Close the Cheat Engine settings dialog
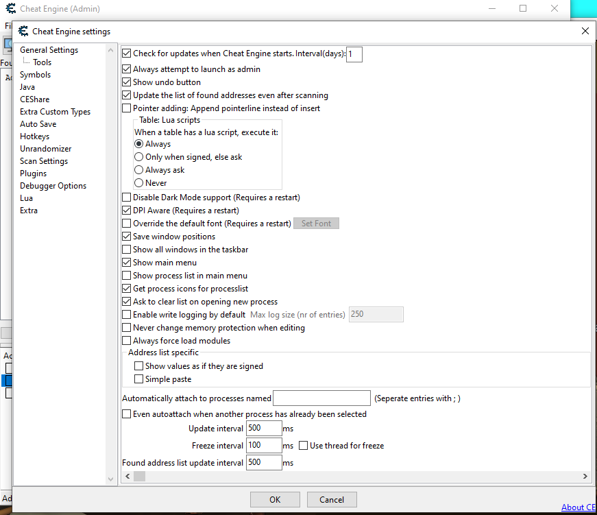597x515 pixels. 585,31
